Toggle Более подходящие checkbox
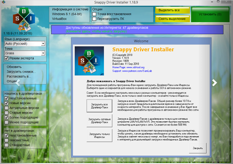Viewport: 233px width, 164px height. tap(6, 117)
